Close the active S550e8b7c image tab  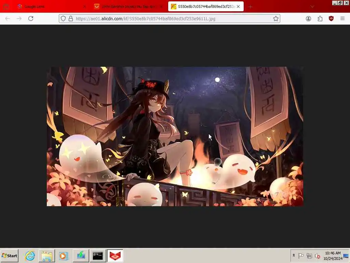(x=238, y=7)
